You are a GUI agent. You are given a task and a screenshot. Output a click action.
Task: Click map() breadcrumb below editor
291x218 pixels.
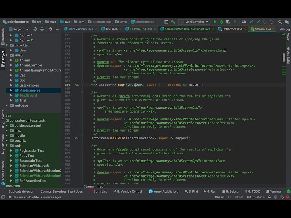101,187
